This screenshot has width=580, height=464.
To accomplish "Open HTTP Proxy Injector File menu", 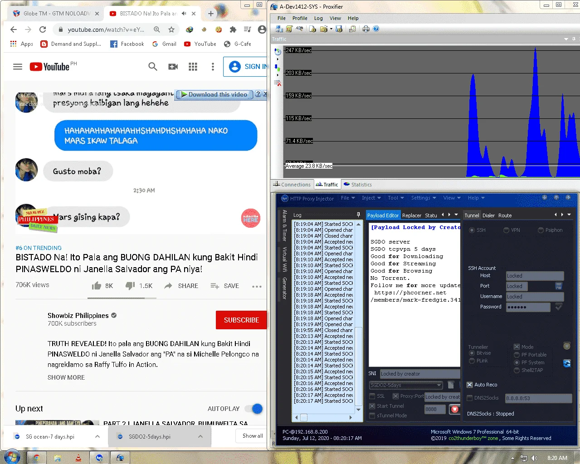I will [348, 198].
